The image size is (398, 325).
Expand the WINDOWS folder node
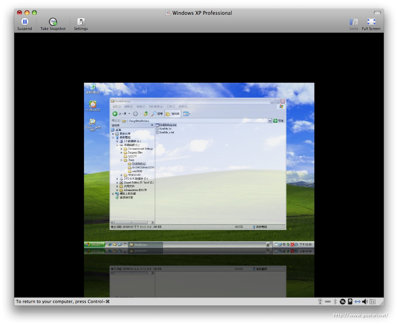click(121, 175)
